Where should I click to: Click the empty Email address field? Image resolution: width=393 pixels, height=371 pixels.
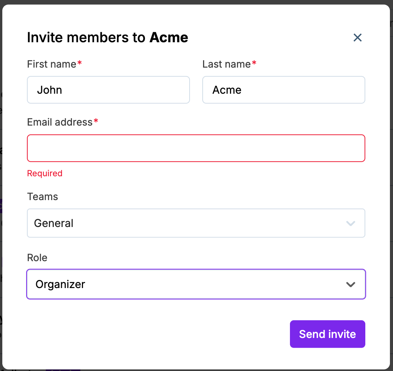[x=196, y=148]
